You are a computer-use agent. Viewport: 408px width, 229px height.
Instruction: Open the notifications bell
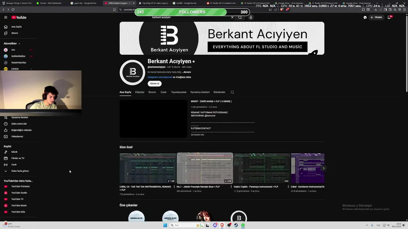coord(389,17)
